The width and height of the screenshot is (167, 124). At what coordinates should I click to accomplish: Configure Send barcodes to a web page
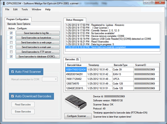pos(38,42)
